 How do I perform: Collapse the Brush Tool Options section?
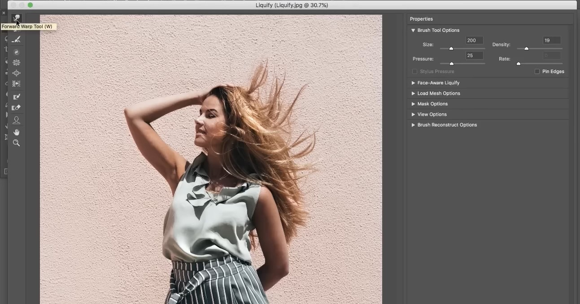(413, 30)
